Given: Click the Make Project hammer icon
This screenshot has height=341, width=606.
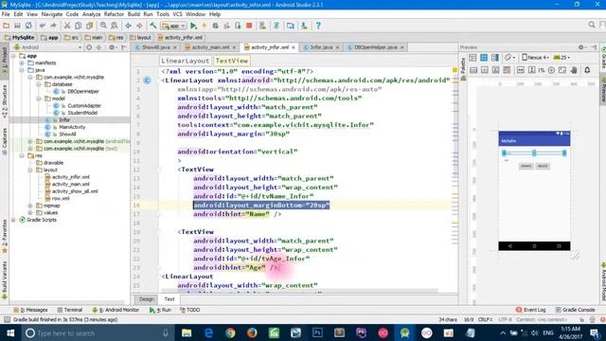Looking at the screenshot, I should pyautogui.click(x=153, y=26).
